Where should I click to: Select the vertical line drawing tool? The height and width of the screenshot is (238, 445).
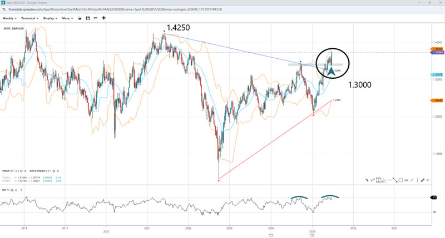[417, 180]
